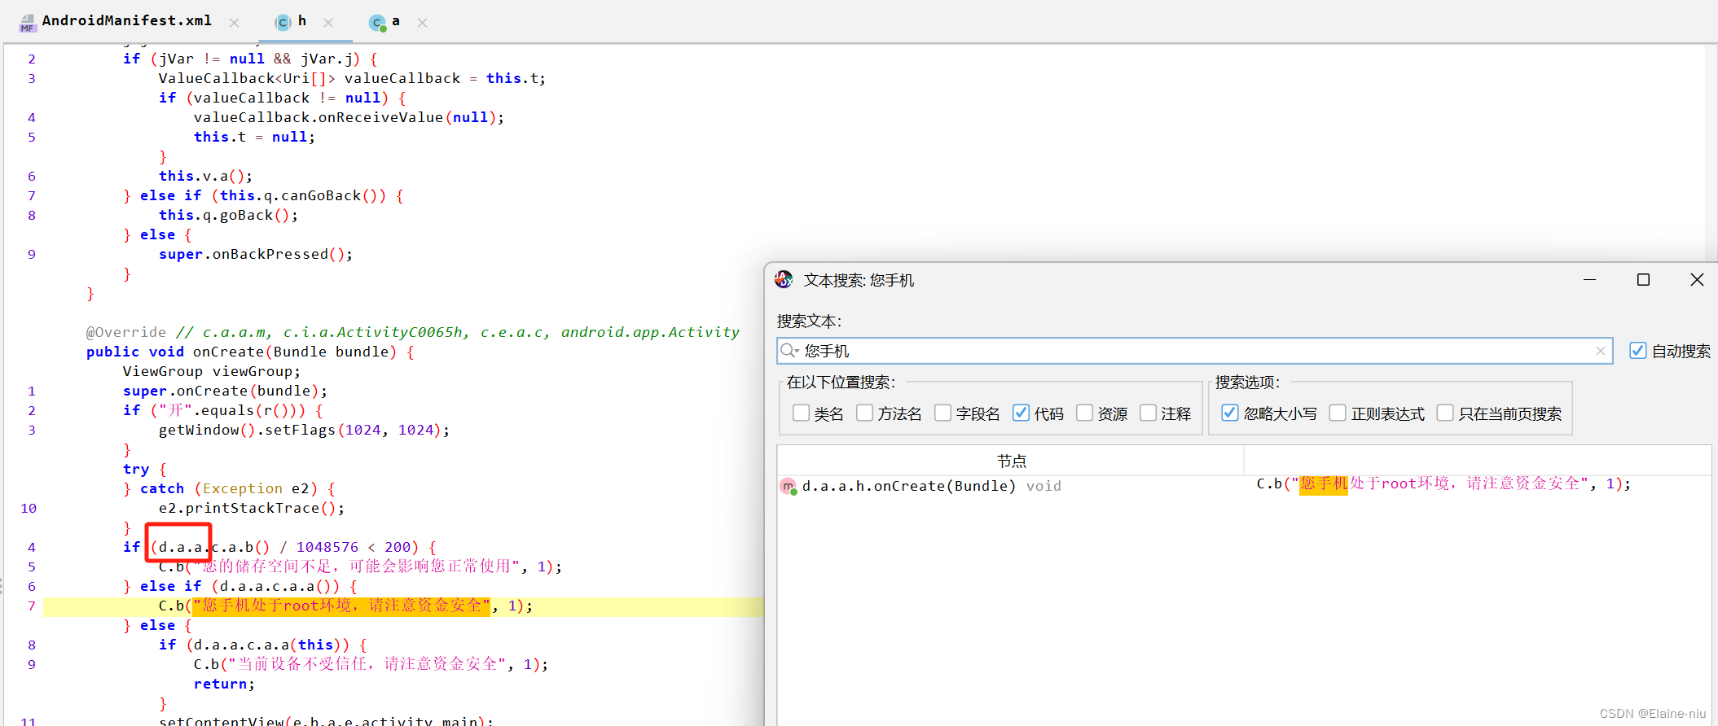Click the jadx logo in search dialog title
The height and width of the screenshot is (726, 1718).
click(x=784, y=279)
